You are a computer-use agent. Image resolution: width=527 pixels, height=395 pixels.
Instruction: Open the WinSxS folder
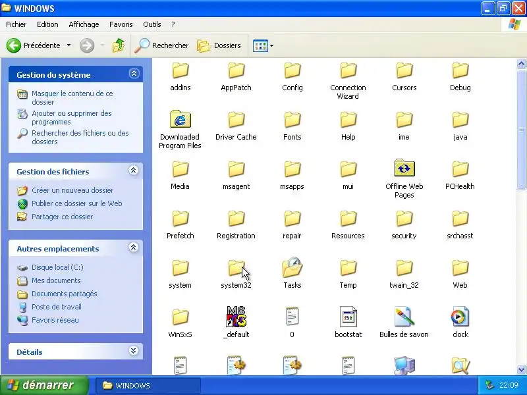[180, 322]
